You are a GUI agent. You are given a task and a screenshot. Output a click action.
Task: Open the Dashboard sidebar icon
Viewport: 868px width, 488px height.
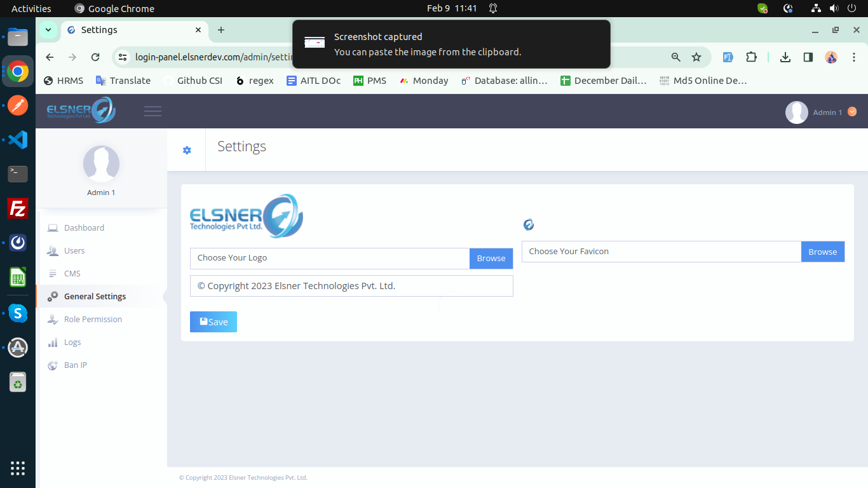tap(52, 227)
